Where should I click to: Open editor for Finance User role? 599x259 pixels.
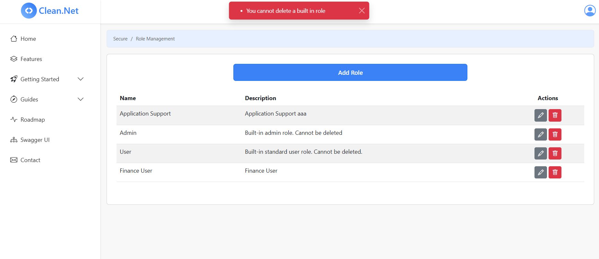click(x=541, y=172)
